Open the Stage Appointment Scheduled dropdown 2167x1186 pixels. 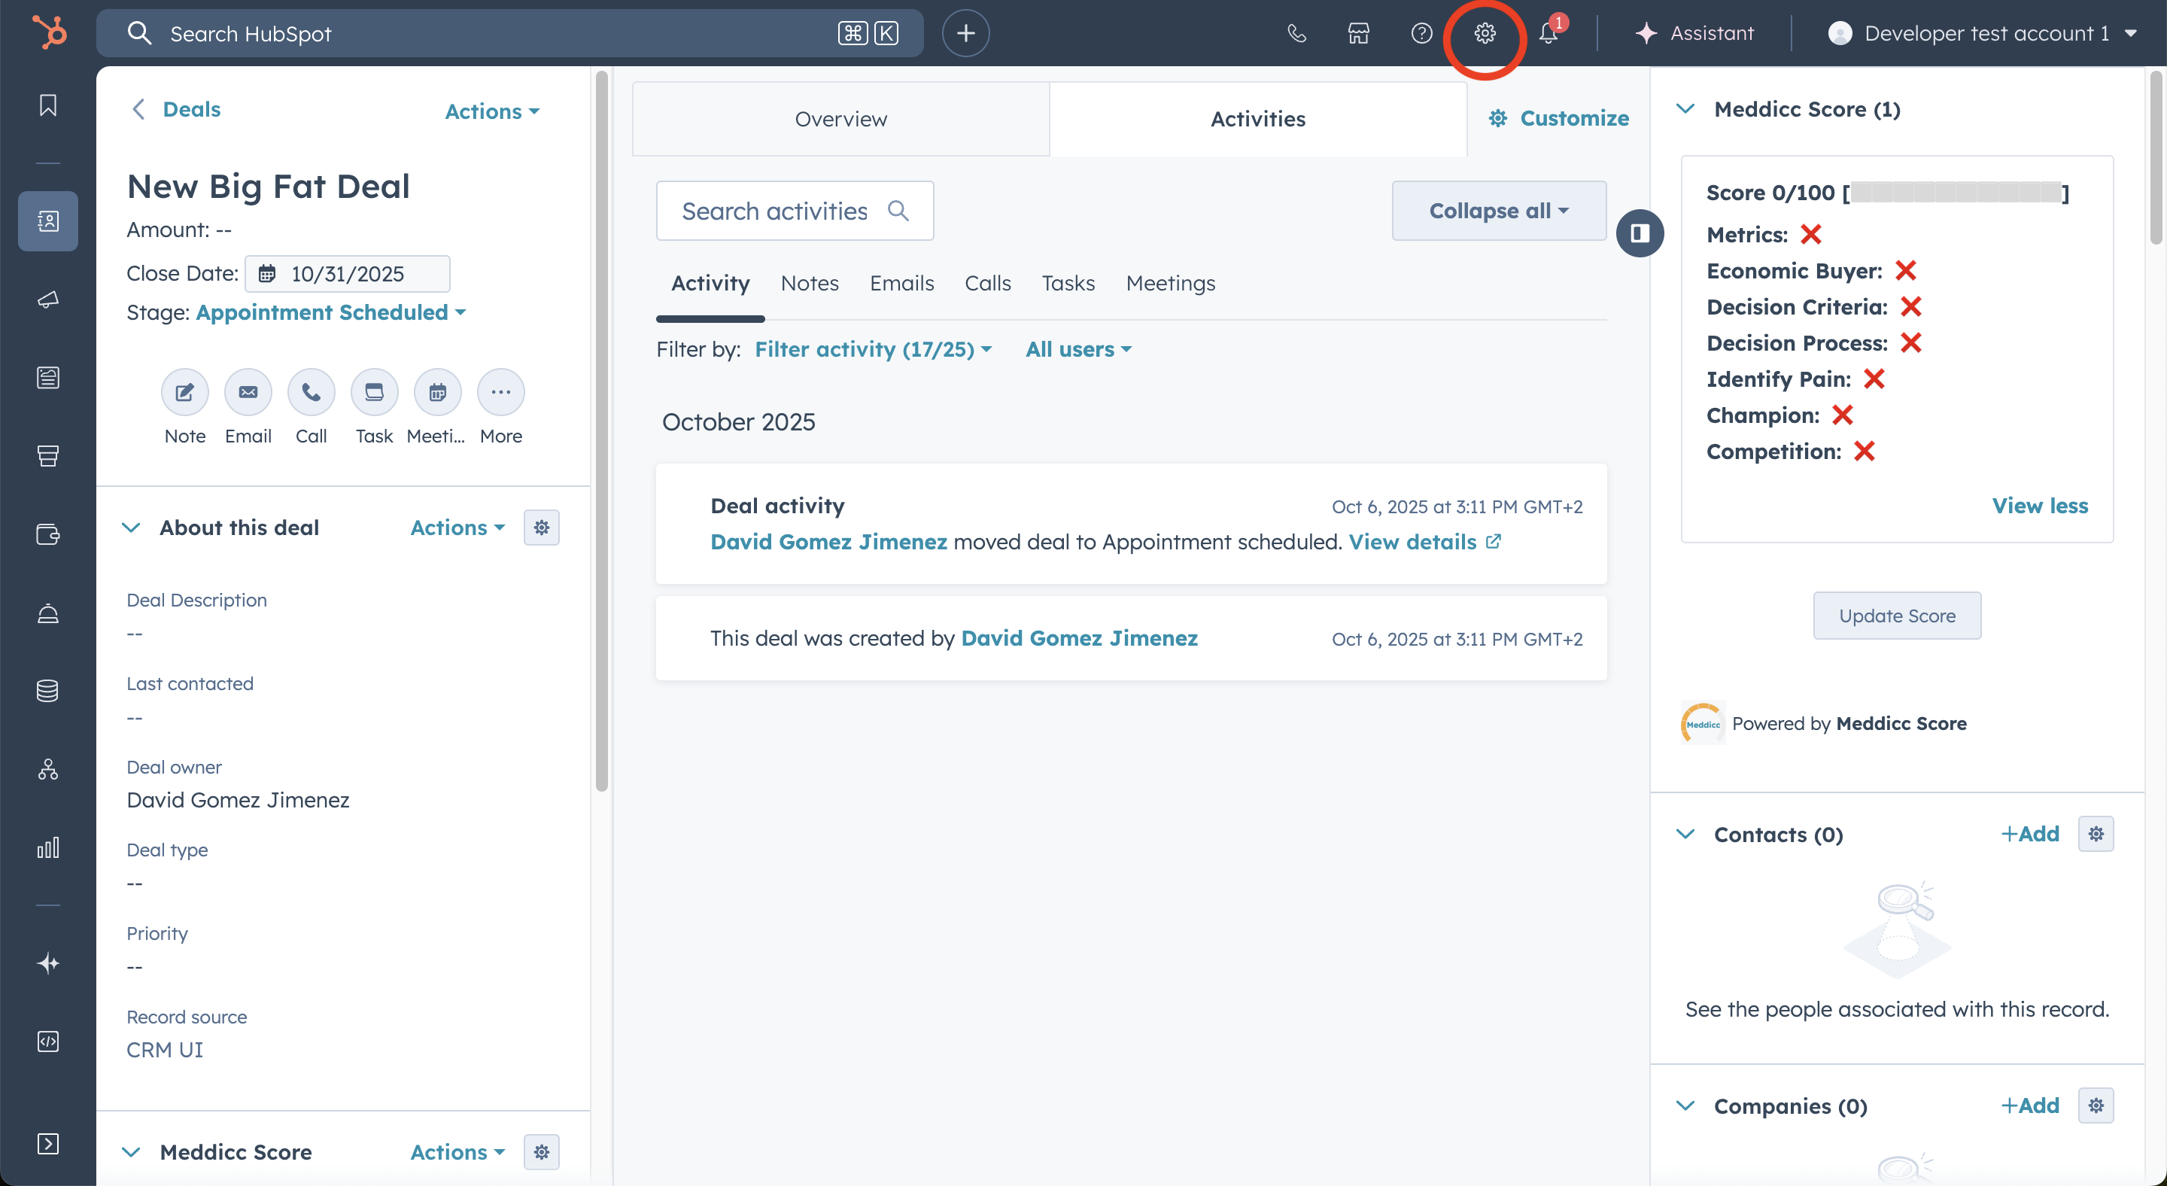coord(330,312)
